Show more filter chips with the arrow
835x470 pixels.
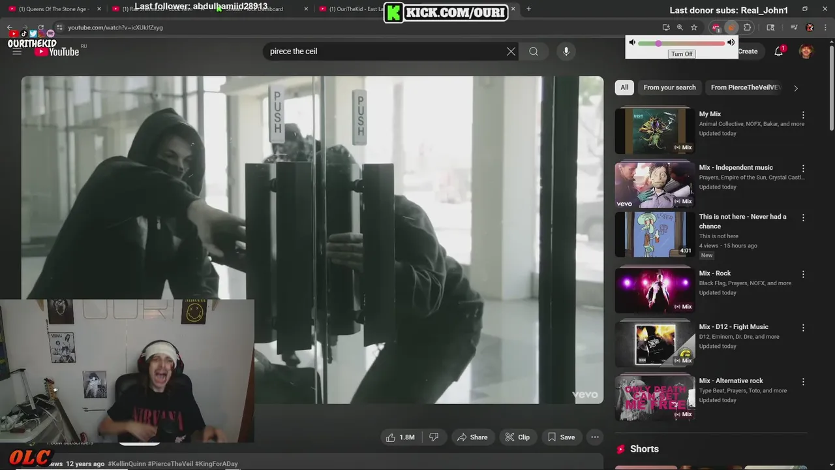tap(795, 88)
